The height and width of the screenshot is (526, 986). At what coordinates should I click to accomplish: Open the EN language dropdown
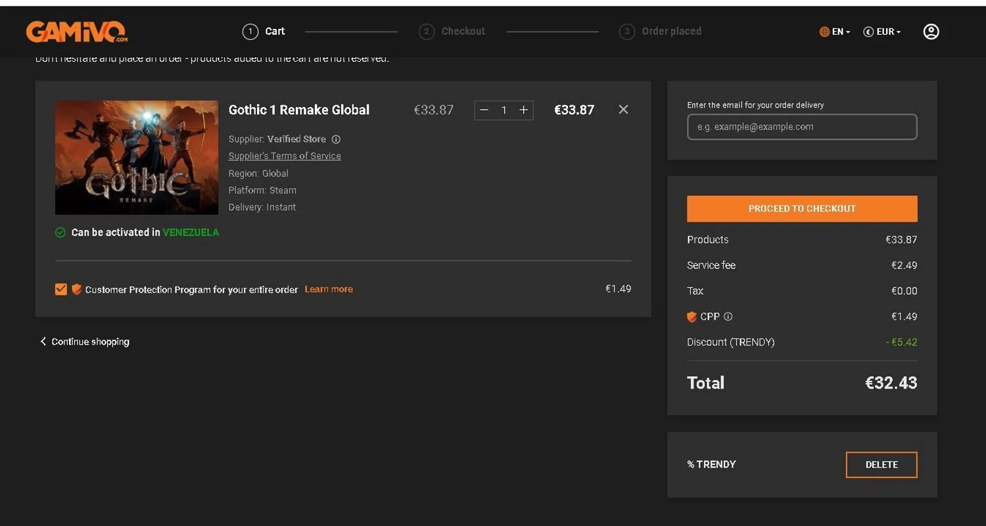click(841, 32)
